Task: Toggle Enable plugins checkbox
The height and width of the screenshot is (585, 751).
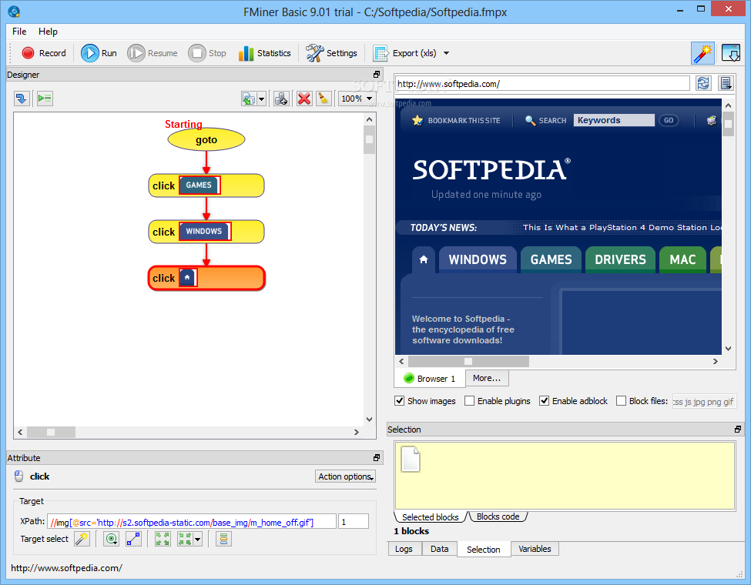Action: coord(469,401)
